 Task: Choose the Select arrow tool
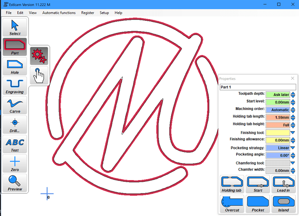(15, 27)
